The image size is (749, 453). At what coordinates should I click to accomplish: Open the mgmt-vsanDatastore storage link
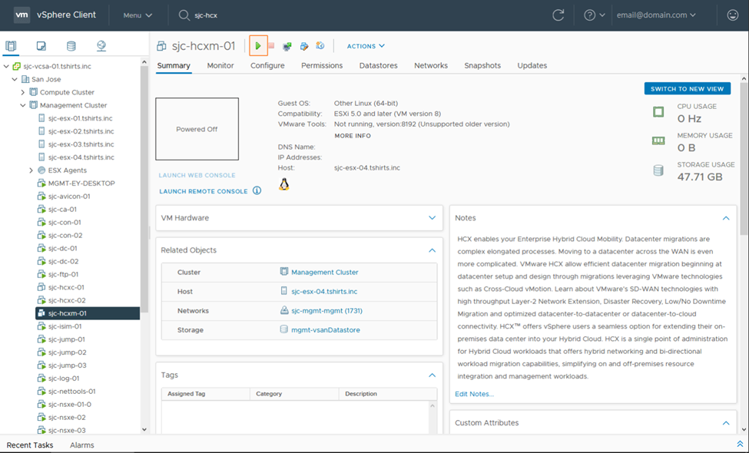(325, 330)
